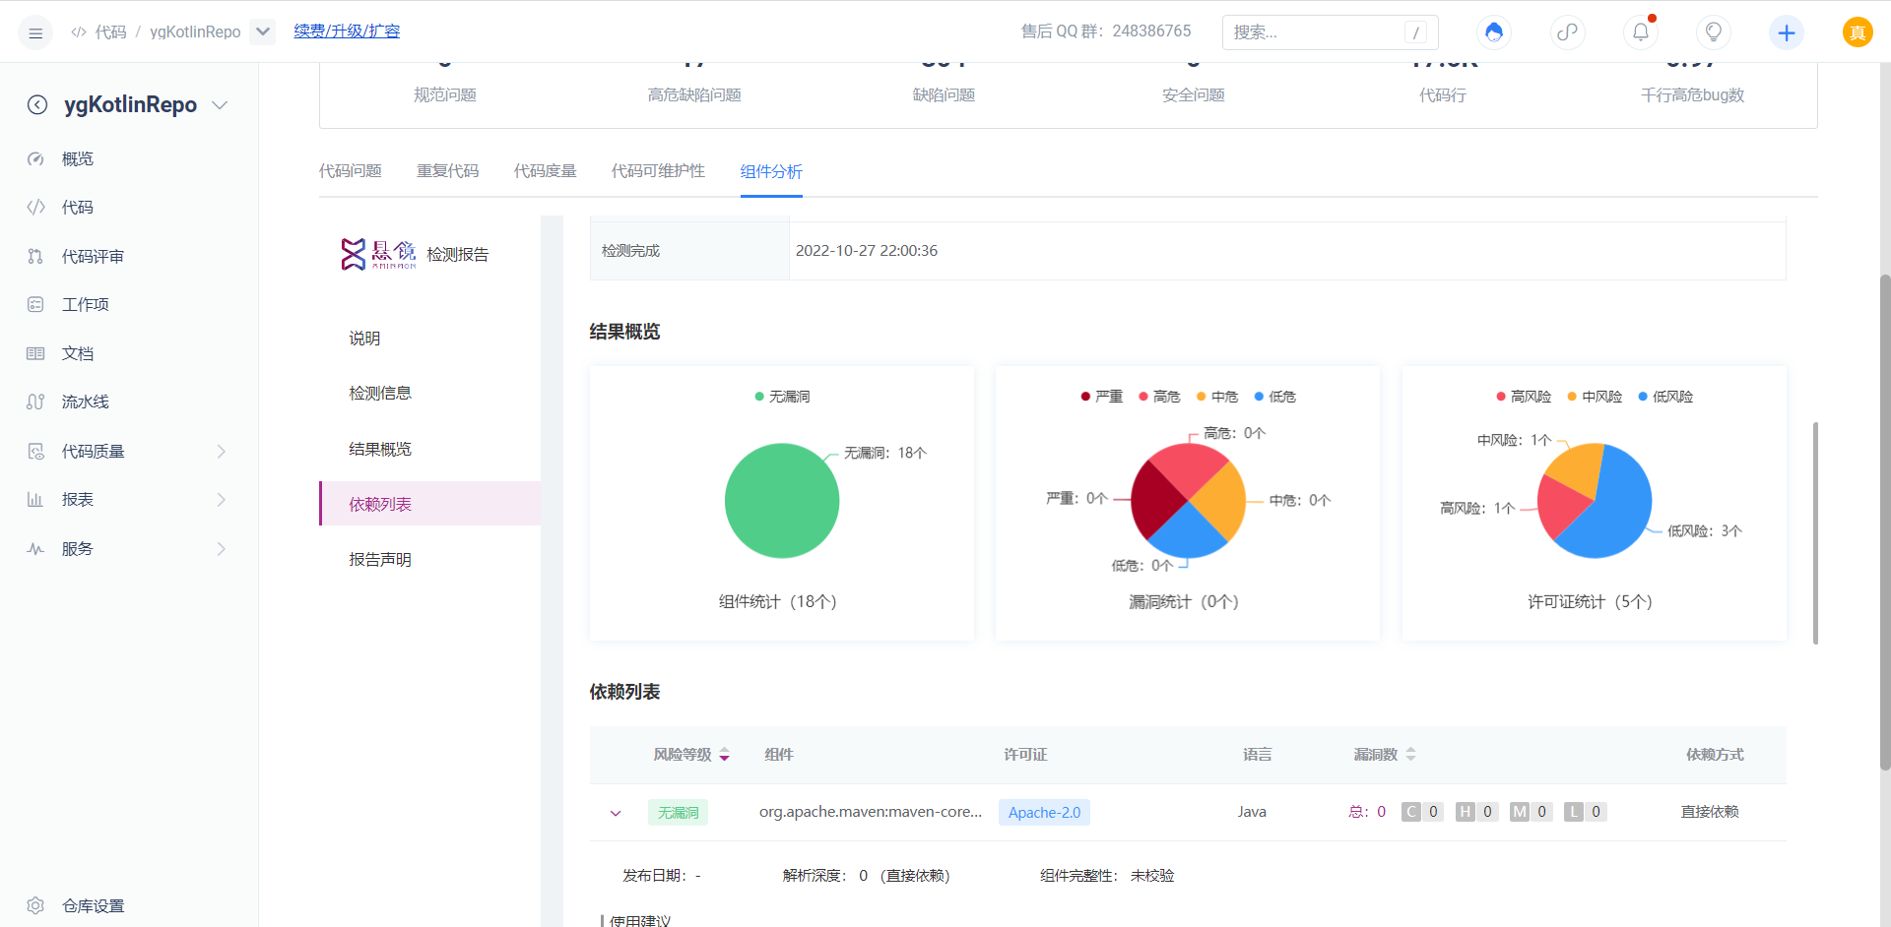Image resolution: width=1891 pixels, height=927 pixels.
Task: Click the ygKotlinRepo breadcrumb link
Action: 195,32
